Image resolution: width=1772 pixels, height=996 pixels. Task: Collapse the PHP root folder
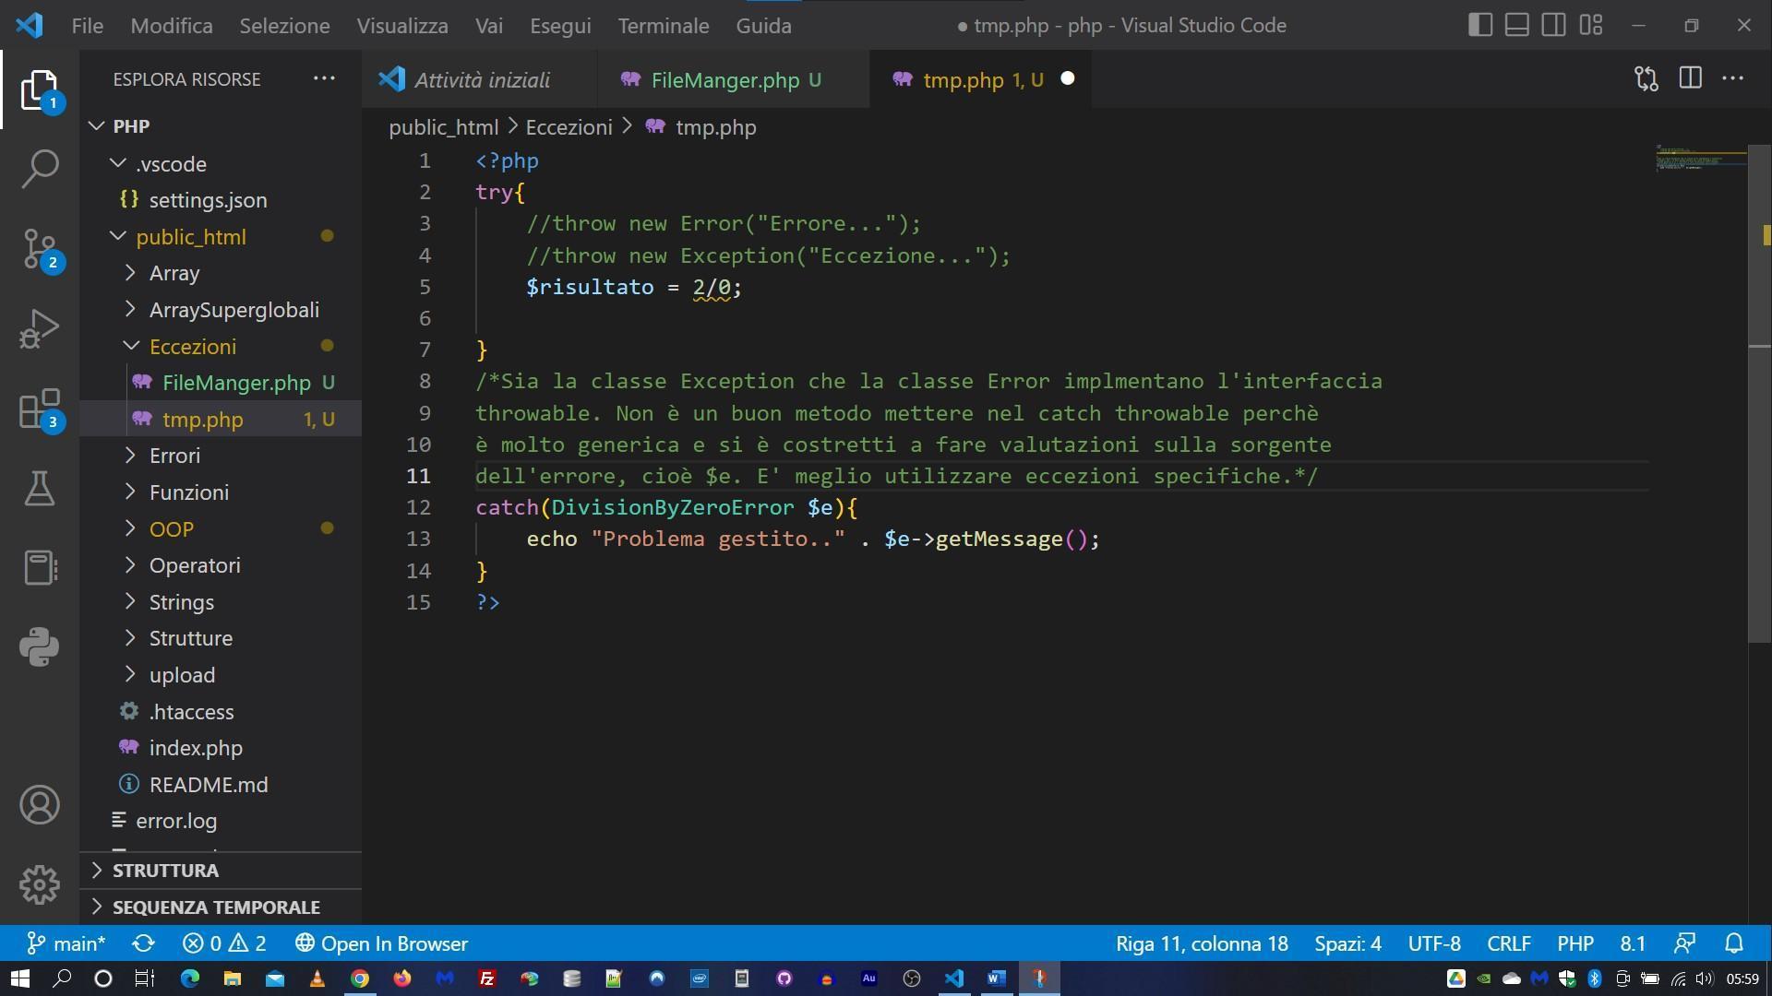point(97,125)
